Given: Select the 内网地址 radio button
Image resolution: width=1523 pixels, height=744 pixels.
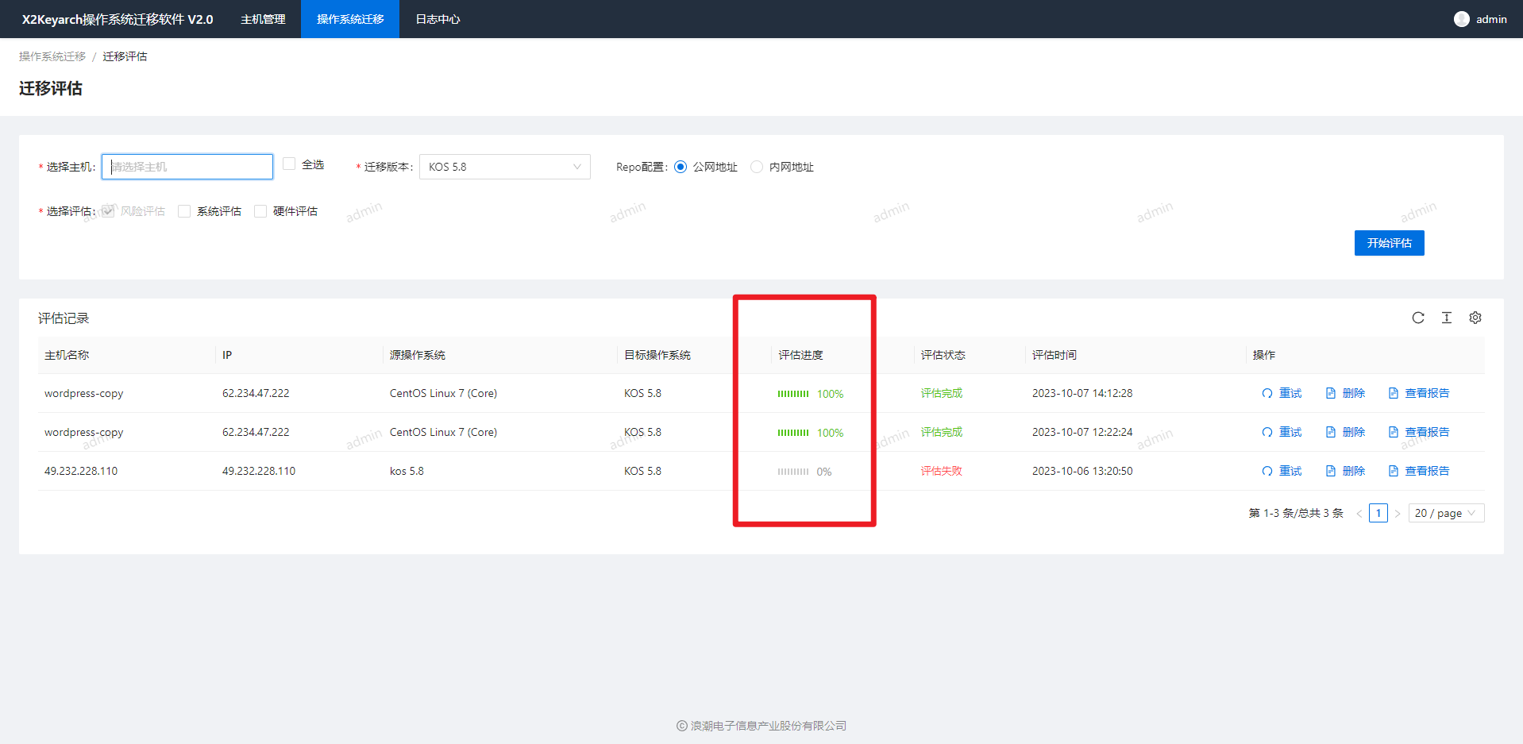Looking at the screenshot, I should tap(757, 167).
